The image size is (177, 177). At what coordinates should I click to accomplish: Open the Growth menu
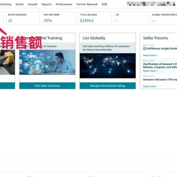(x=33, y=4)
